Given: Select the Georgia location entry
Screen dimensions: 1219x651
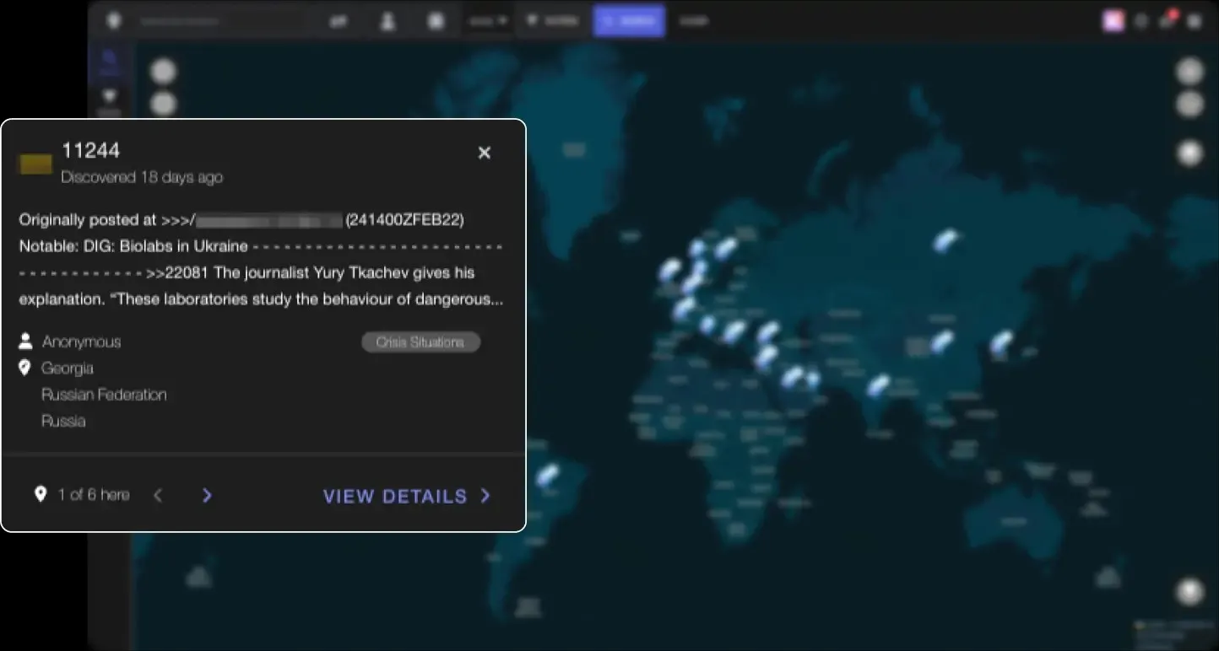Looking at the screenshot, I should click(68, 369).
